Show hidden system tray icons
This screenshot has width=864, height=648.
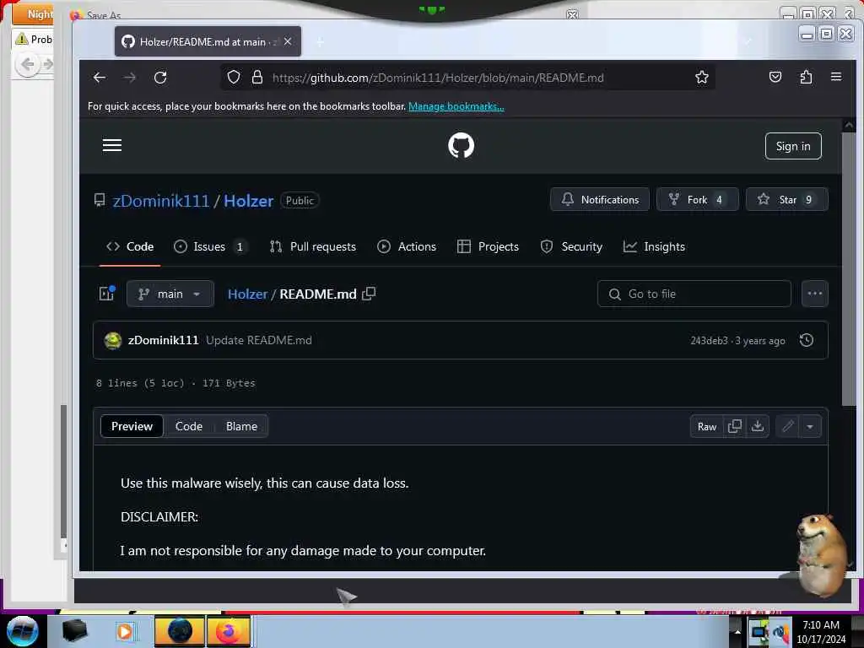(737, 631)
